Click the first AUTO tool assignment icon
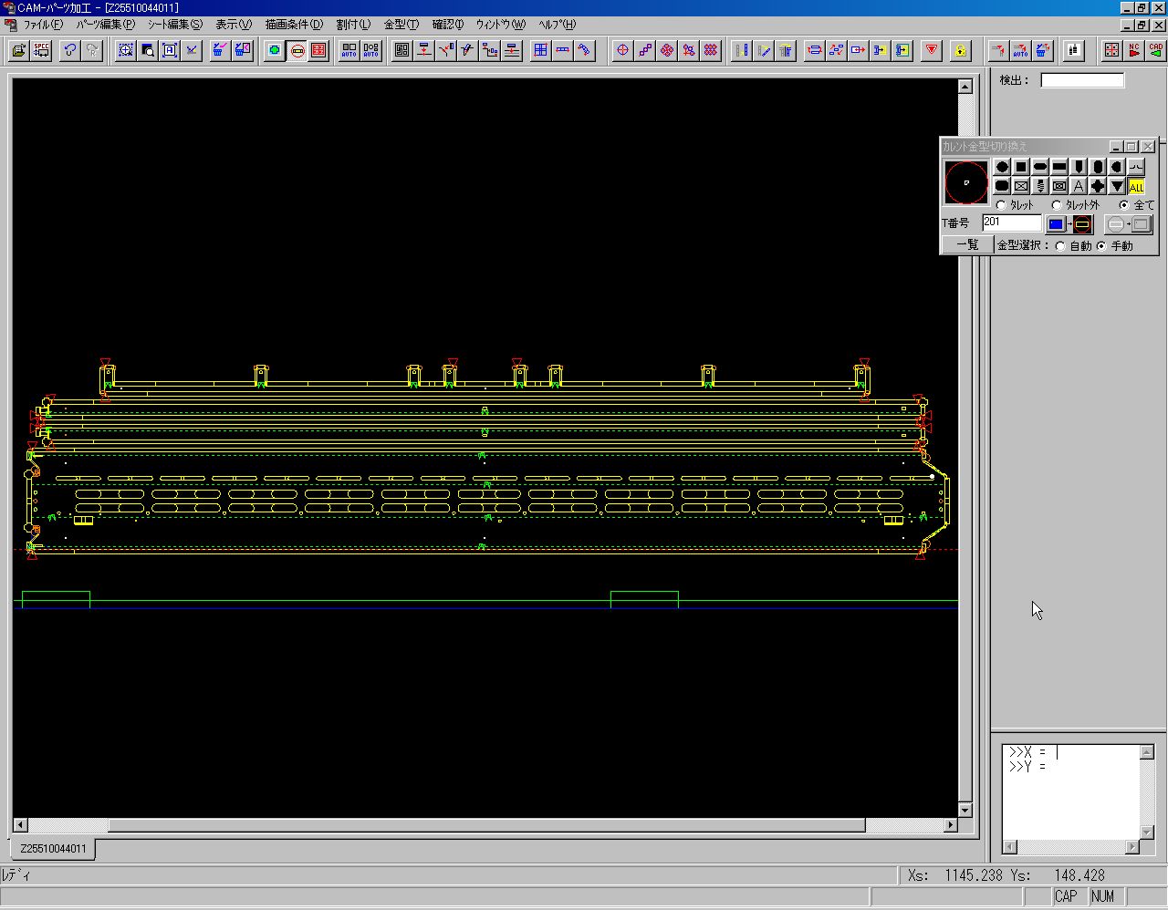 point(349,50)
